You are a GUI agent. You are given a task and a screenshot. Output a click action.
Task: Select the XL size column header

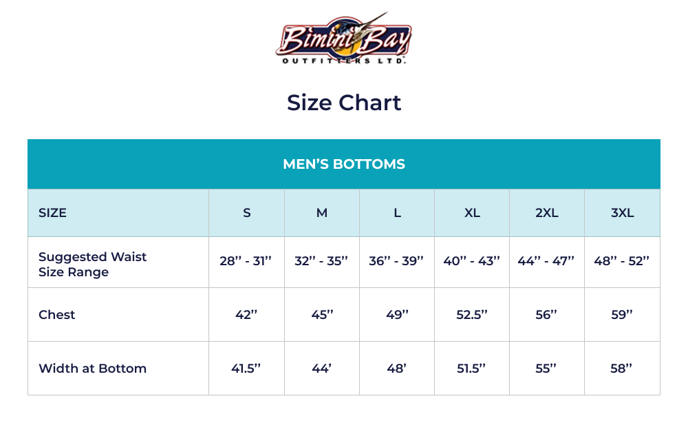click(x=472, y=213)
